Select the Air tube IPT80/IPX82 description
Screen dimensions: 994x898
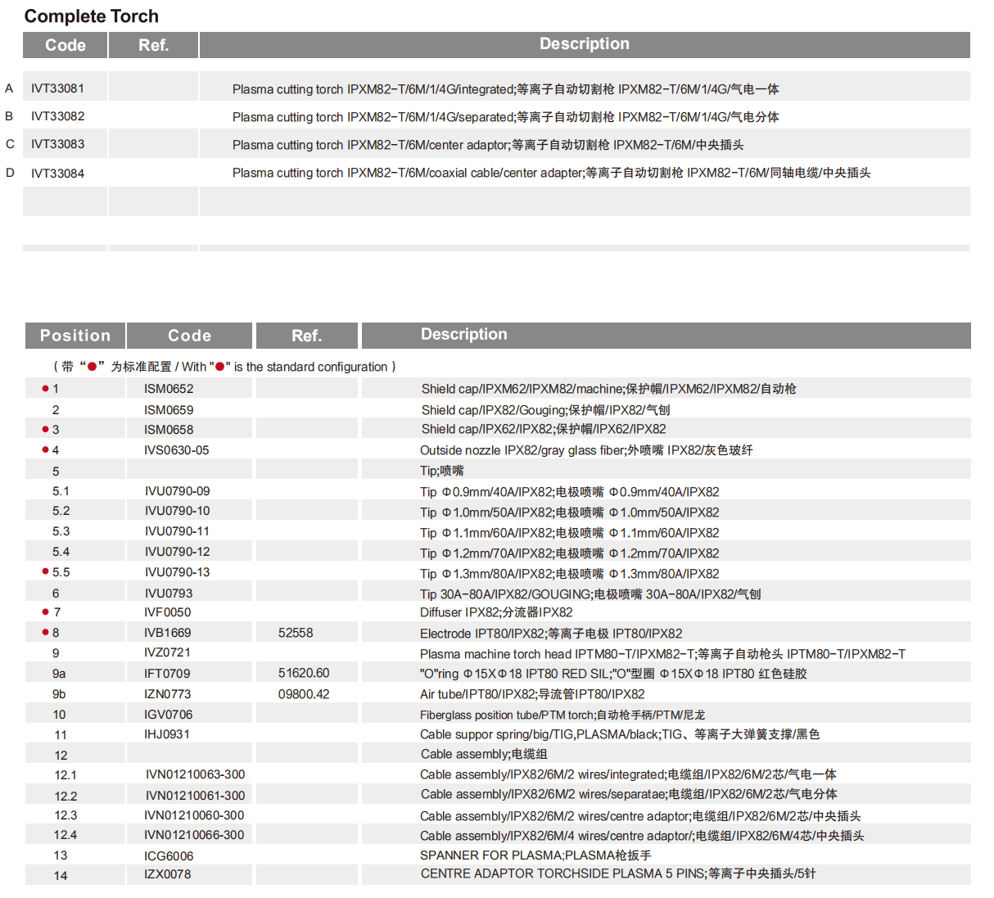pos(532,694)
